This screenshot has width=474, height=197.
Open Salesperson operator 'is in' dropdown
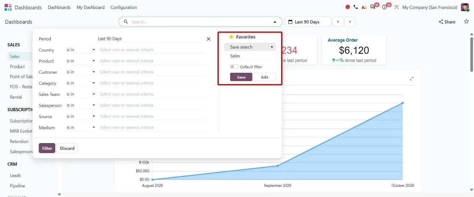81,105
